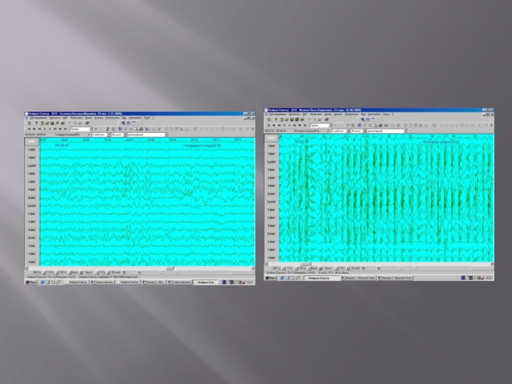Toggle the T4AV channel label in the left window

coord(31,150)
